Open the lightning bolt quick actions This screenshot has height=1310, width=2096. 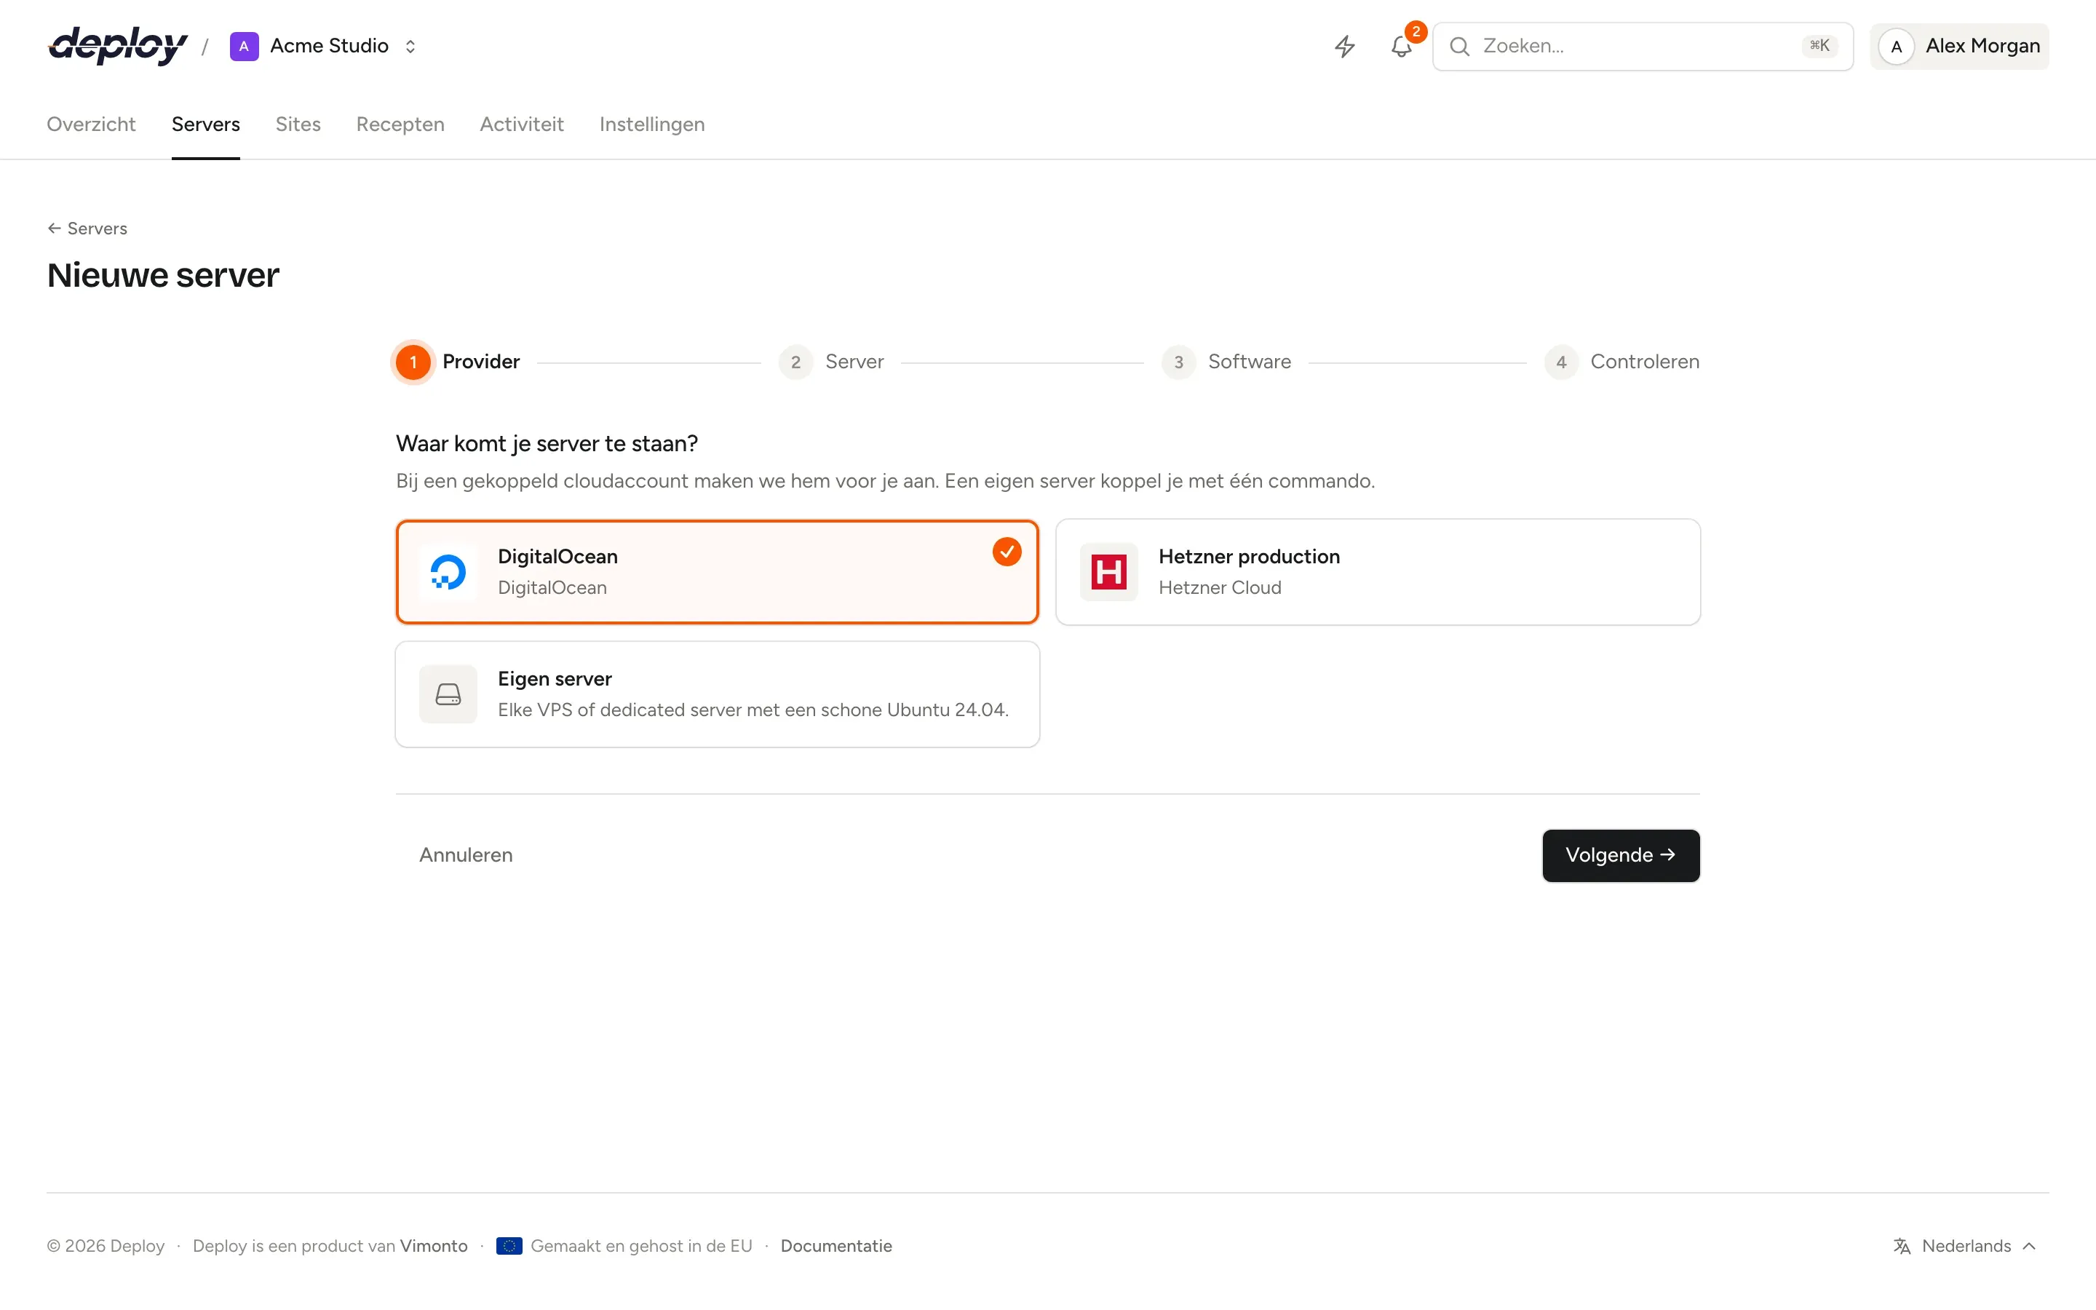(x=1344, y=46)
